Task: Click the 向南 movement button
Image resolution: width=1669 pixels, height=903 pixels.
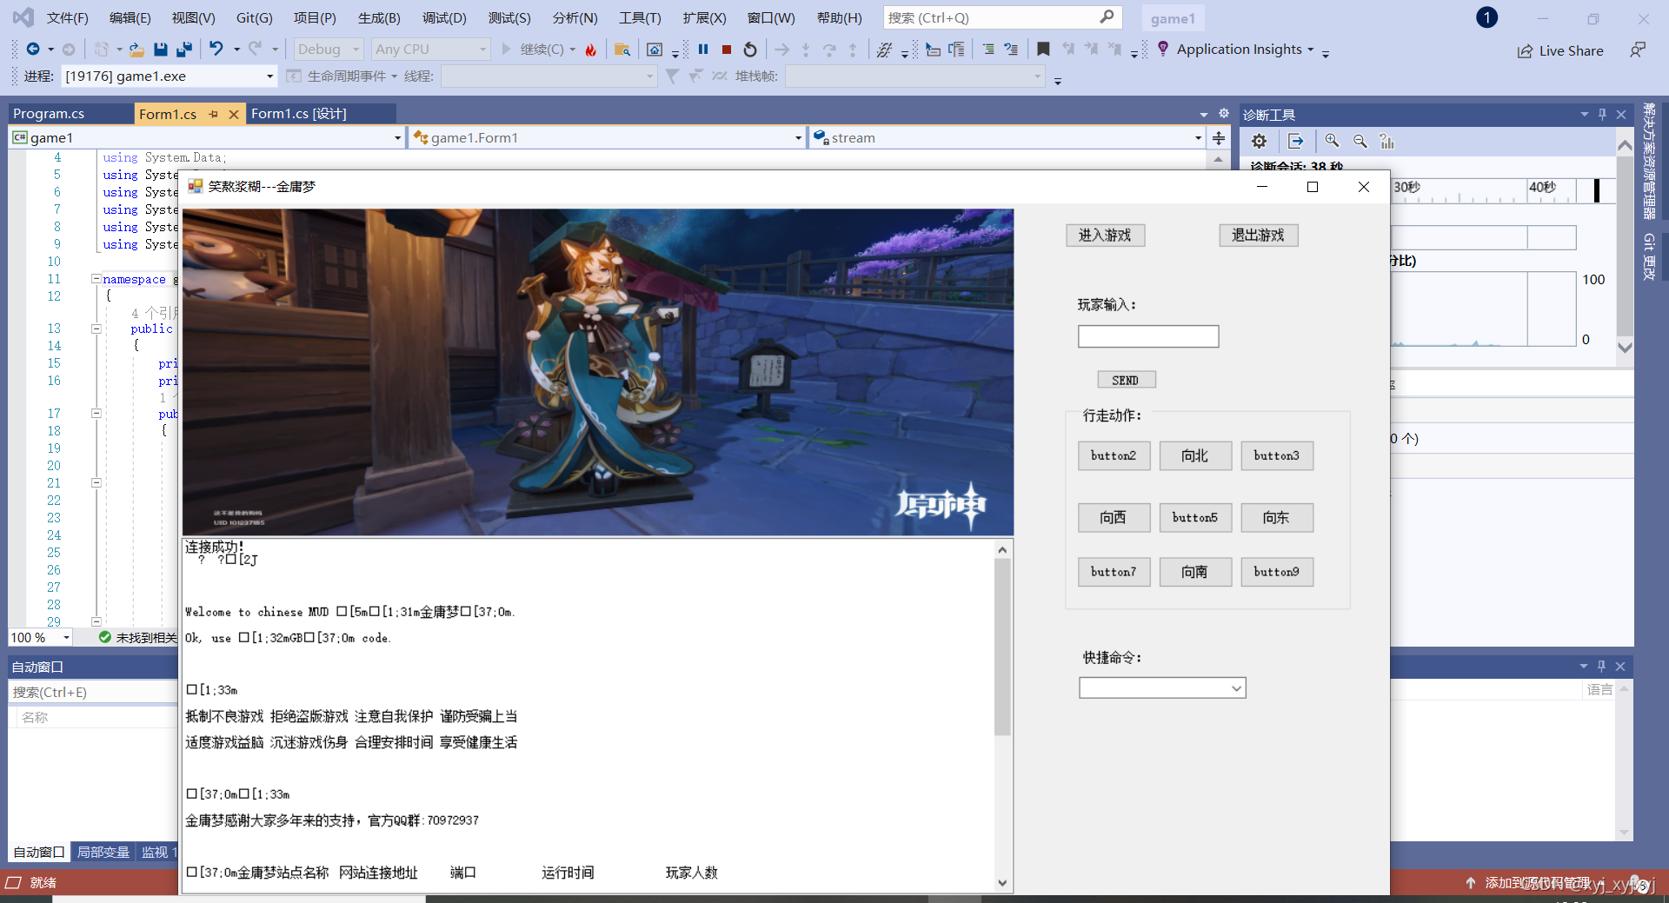Action: point(1195,572)
